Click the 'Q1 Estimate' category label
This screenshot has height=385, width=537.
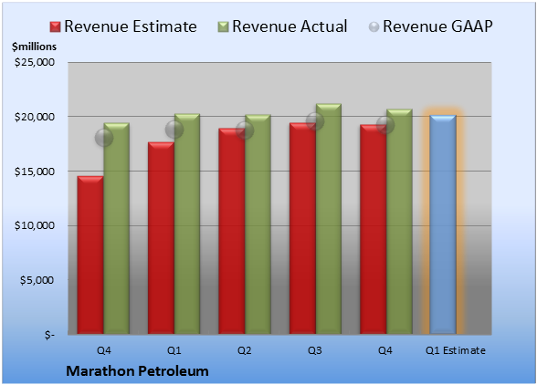[456, 350]
